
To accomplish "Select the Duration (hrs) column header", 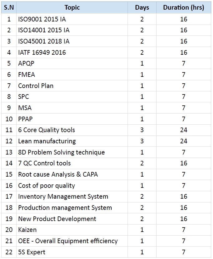I will (184, 7).
